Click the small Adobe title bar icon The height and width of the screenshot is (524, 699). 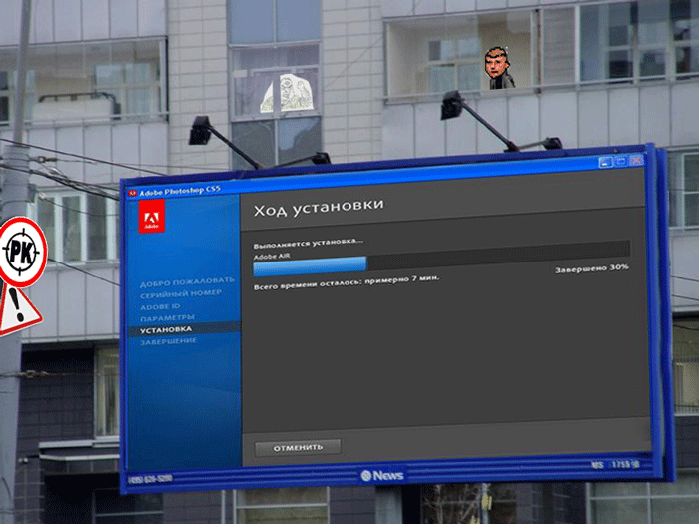pyautogui.click(x=132, y=193)
